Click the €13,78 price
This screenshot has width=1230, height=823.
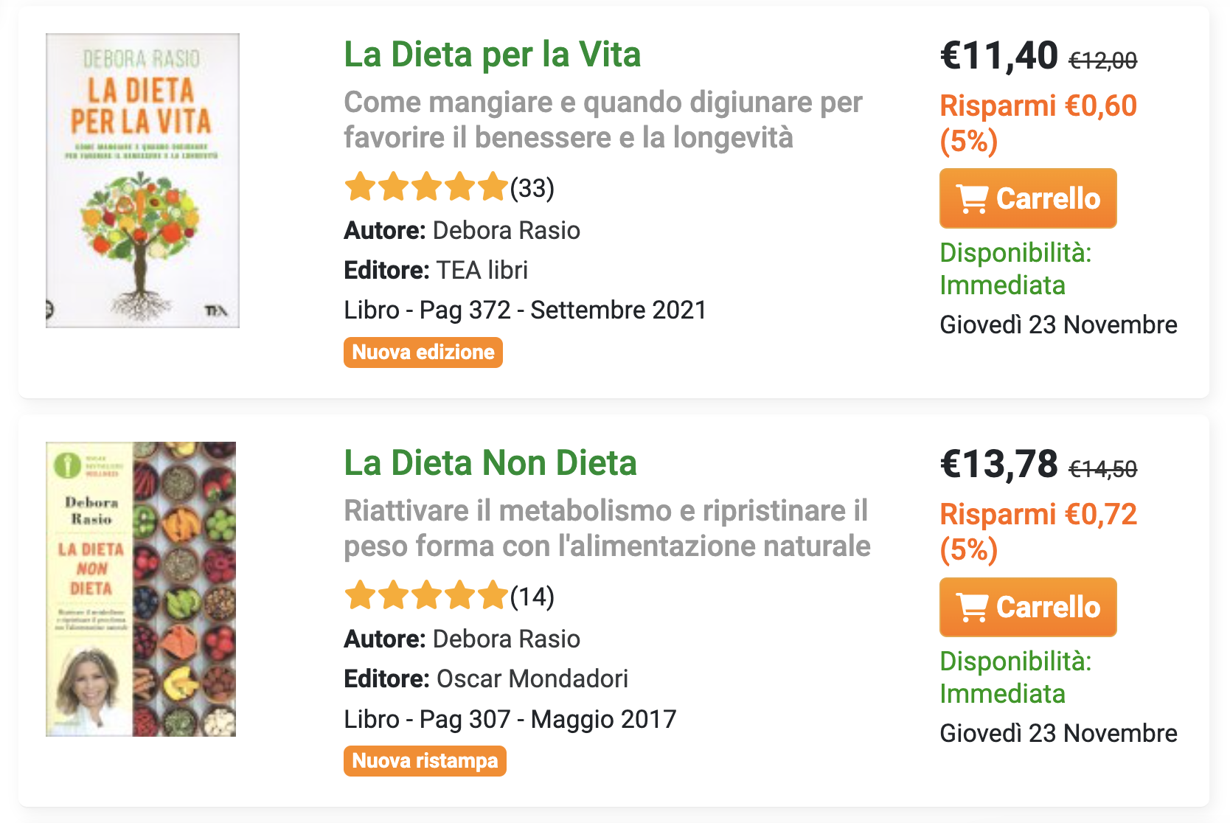pyautogui.click(x=999, y=465)
